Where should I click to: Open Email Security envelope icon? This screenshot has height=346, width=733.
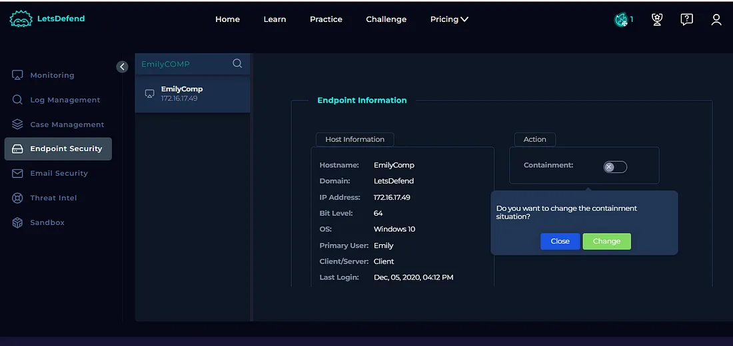point(17,173)
